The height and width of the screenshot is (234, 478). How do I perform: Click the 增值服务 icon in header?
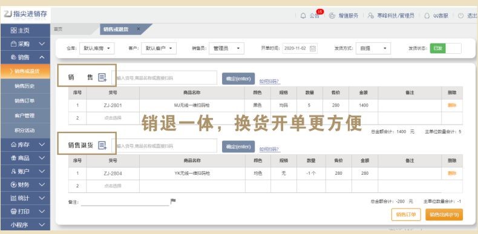pyautogui.click(x=332, y=16)
